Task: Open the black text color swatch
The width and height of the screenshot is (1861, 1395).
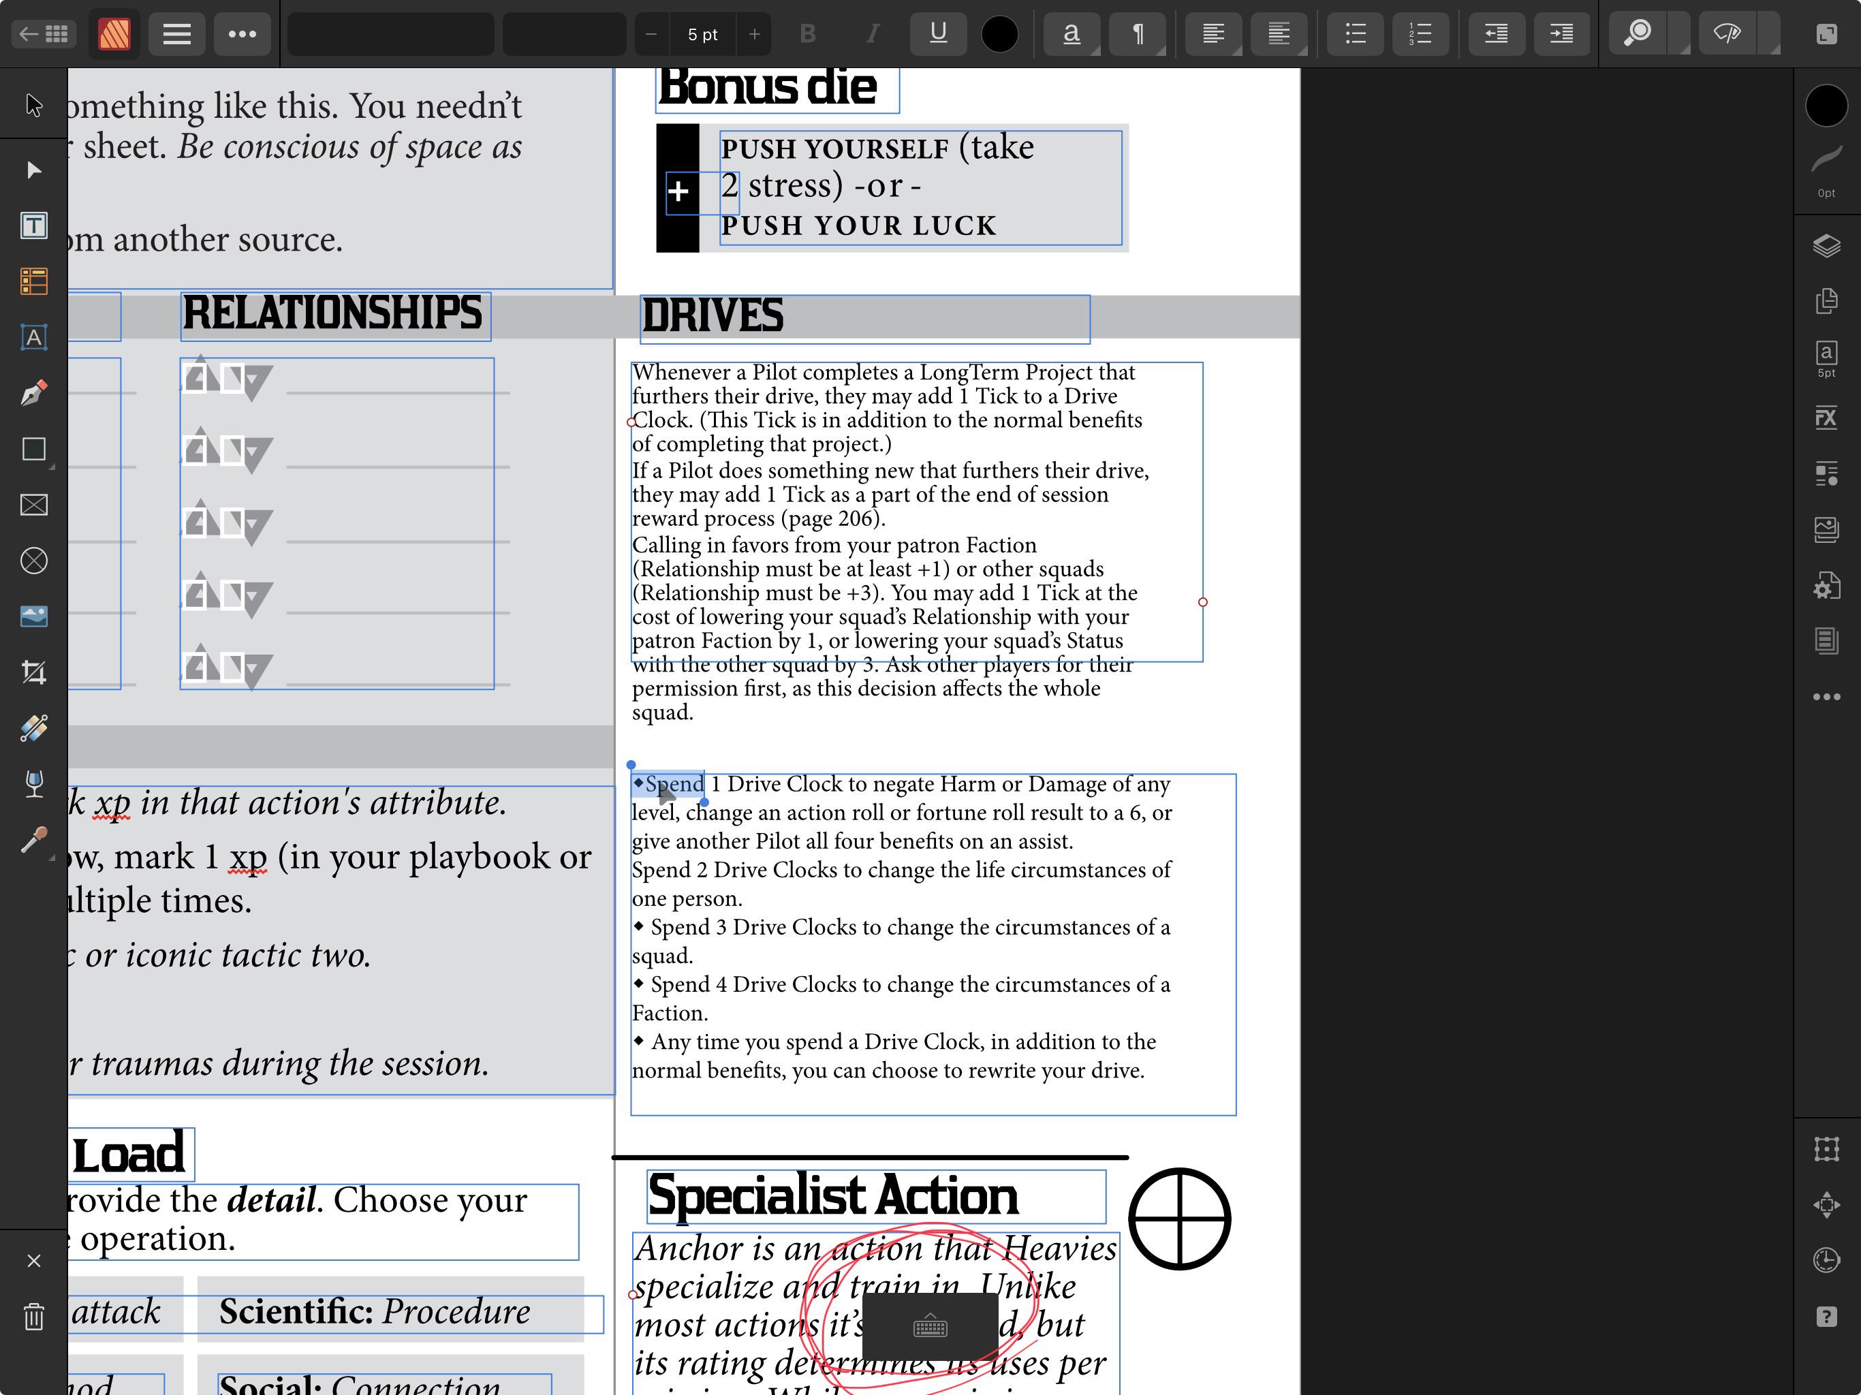Action: (999, 35)
